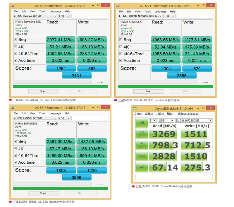
Task: Click Abort in the window with score 2565
Action: coord(186,91)
